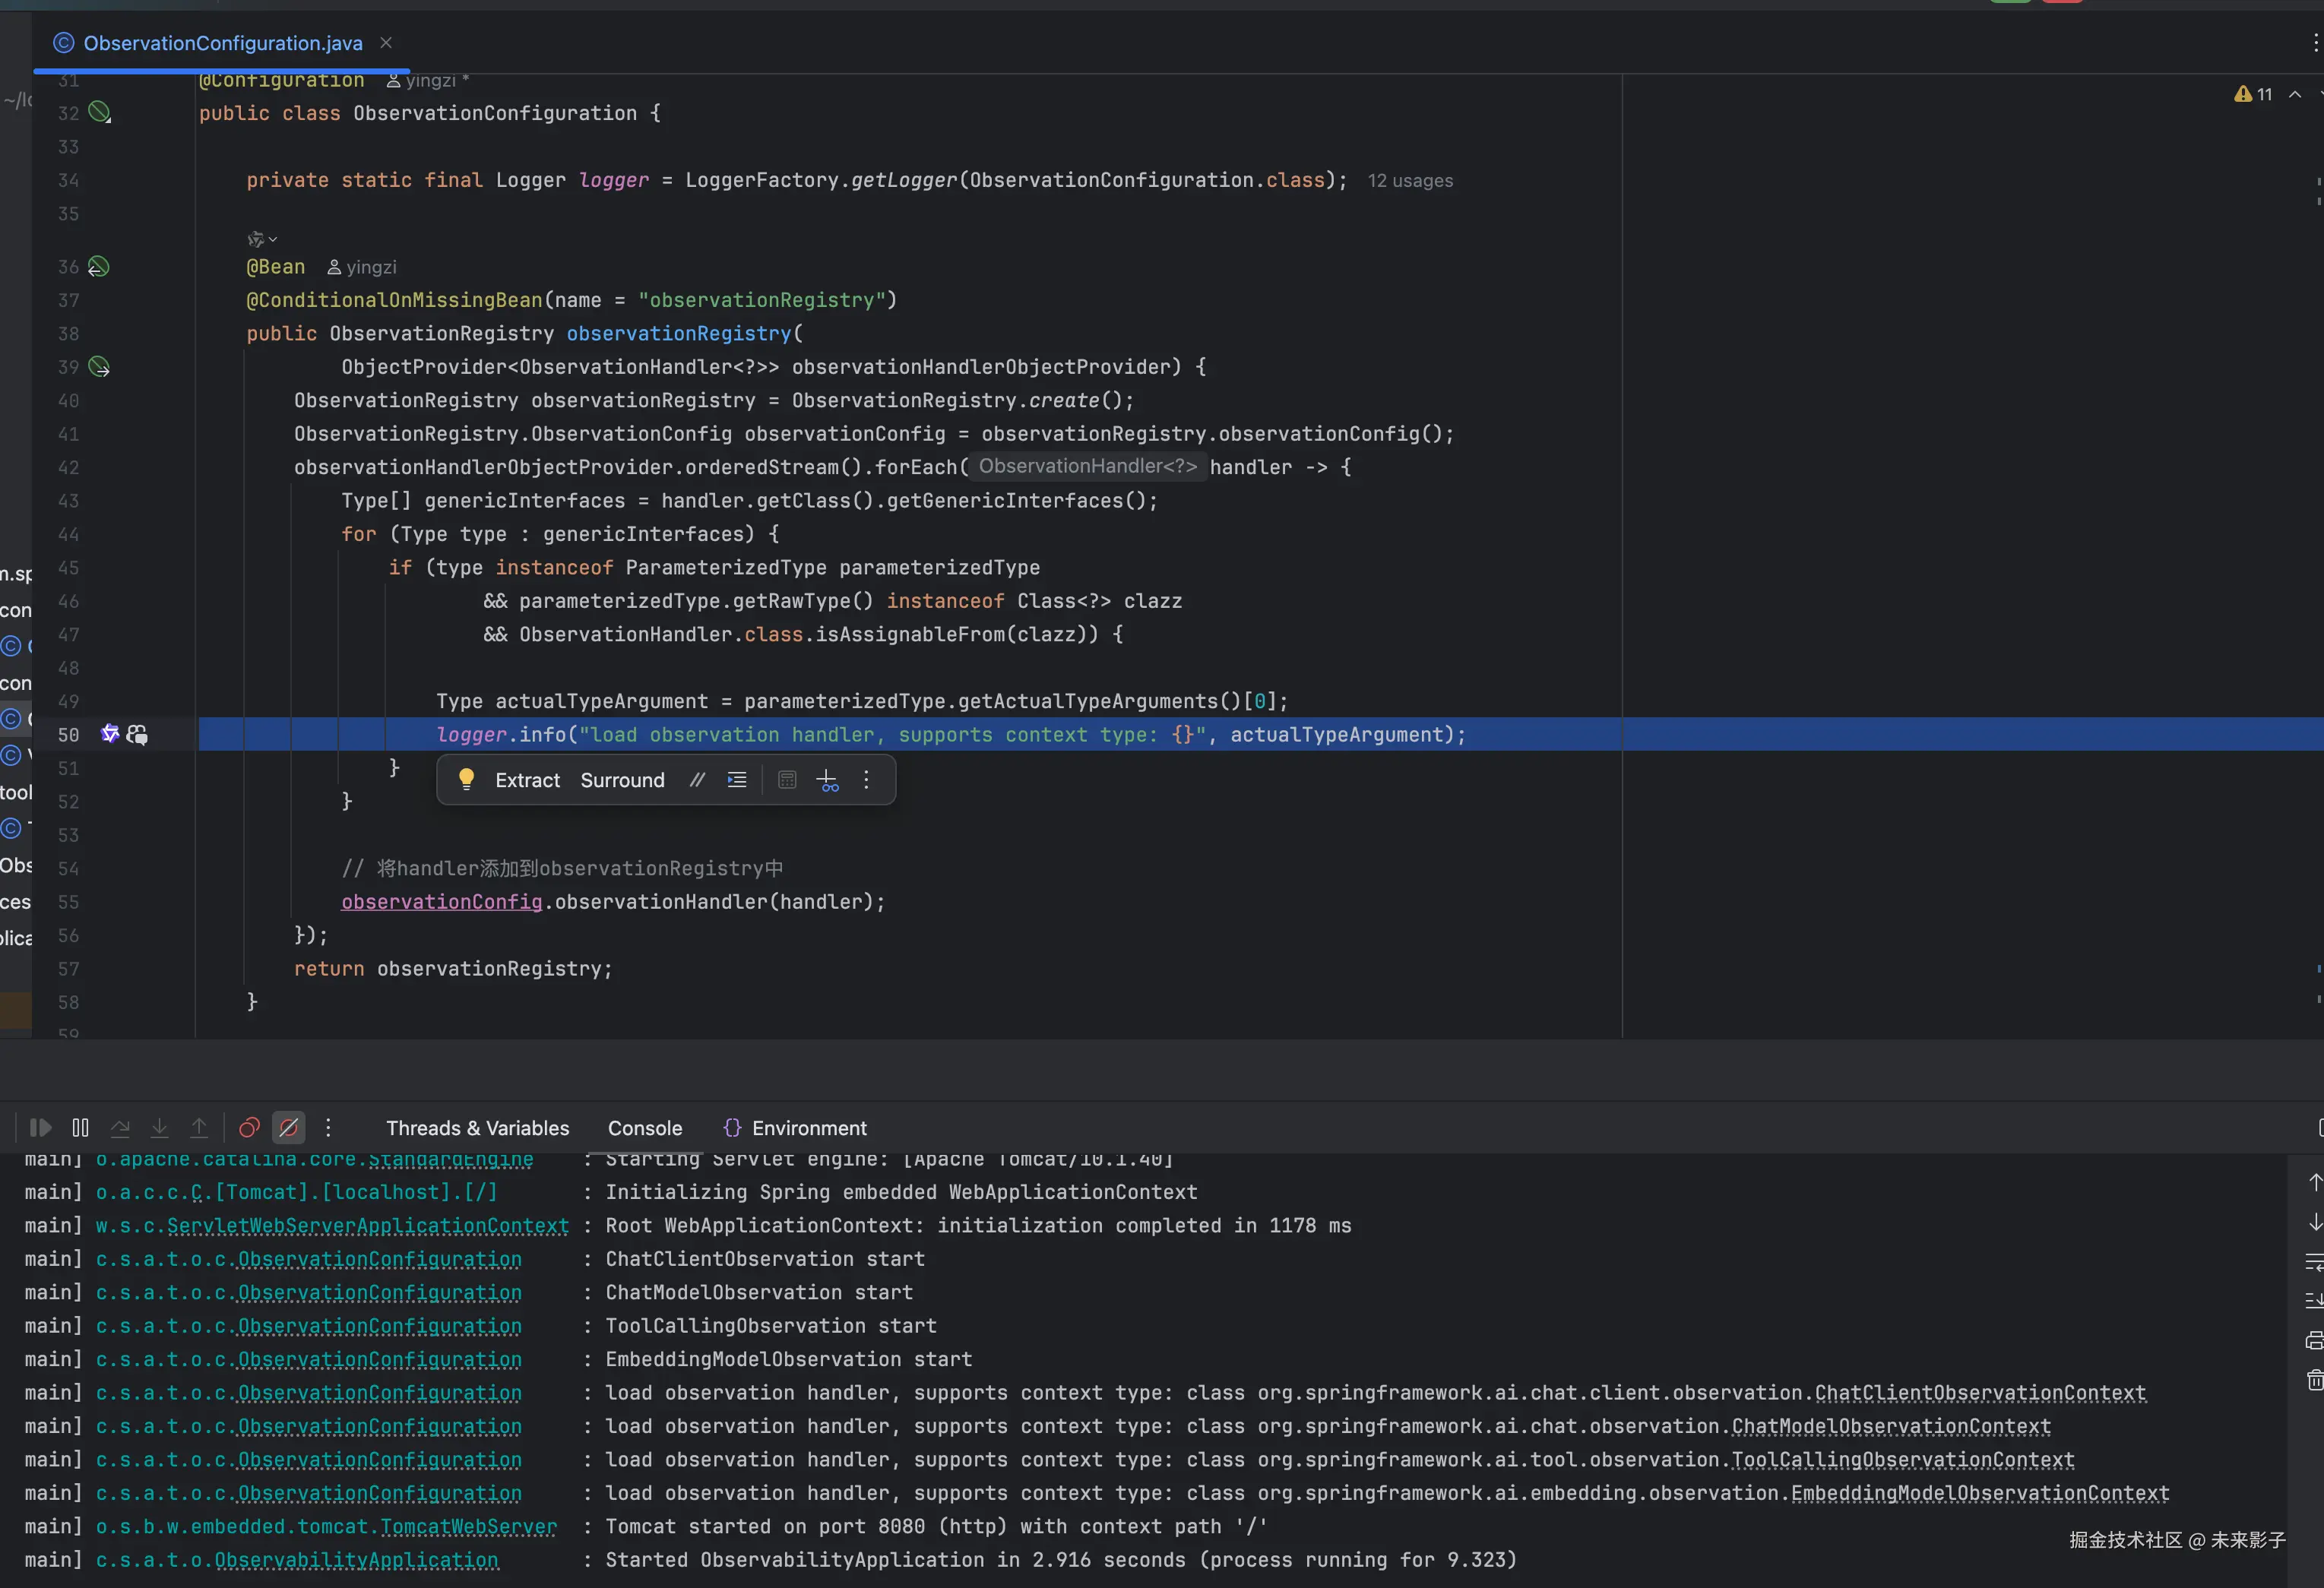Screen dimensions: 2324x1588
Task: Click View Breakpoints red circles icon
Action: coord(249,1128)
